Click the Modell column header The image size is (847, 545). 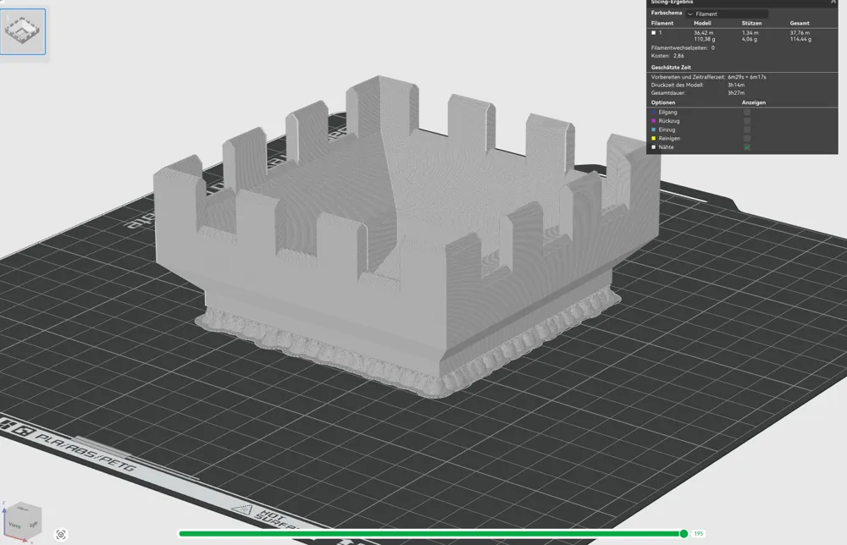click(702, 23)
